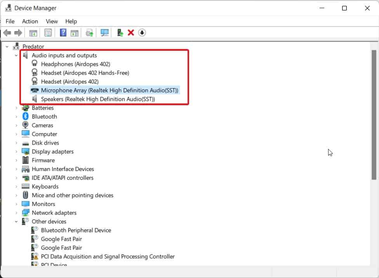Click the Monitors category icon
Image resolution: width=379 pixels, height=278 pixels.
pos(25,204)
